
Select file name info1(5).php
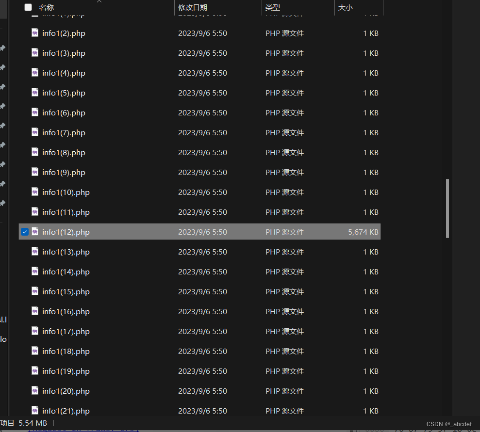64,93
